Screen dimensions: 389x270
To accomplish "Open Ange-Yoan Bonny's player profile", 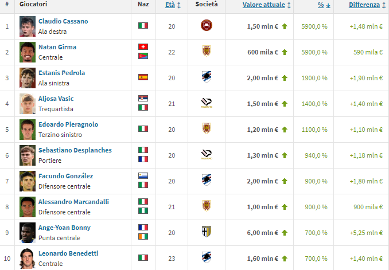I will [x=64, y=228].
